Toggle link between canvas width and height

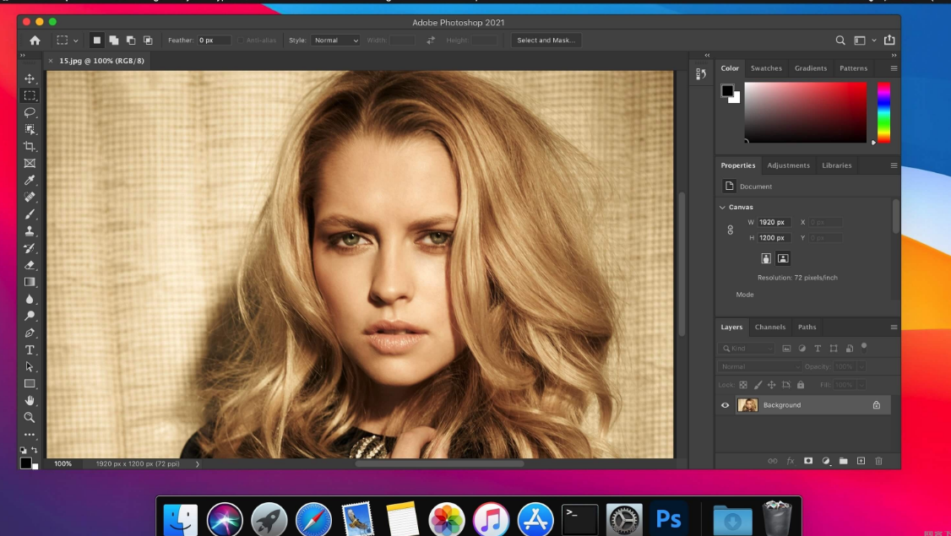tap(731, 230)
